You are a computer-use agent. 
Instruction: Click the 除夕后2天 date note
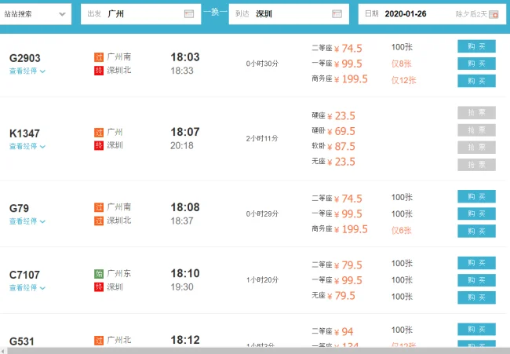coord(471,14)
